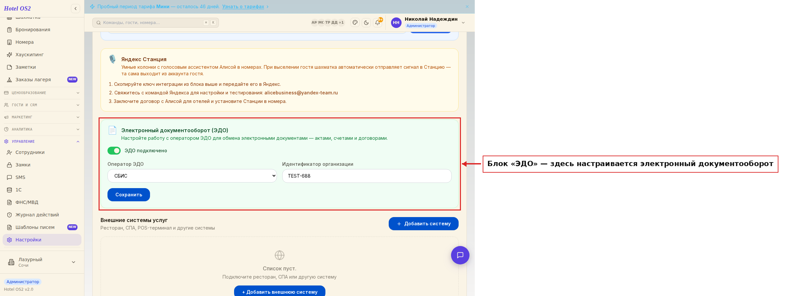Close the trial period banner
Viewport: 786px width, 296px height.
(x=467, y=7)
